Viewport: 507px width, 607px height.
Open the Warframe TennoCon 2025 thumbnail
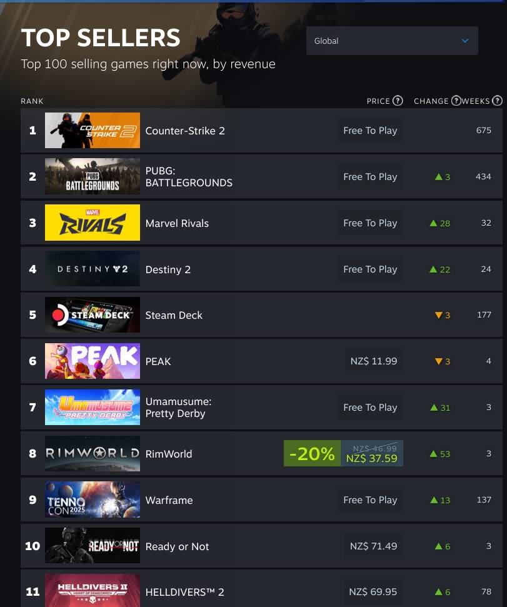coord(93,499)
